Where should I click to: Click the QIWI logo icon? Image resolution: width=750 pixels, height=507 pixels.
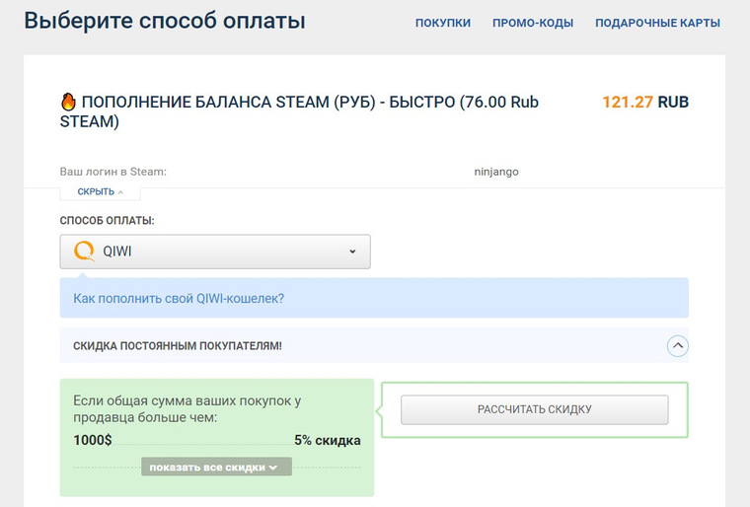[84, 252]
